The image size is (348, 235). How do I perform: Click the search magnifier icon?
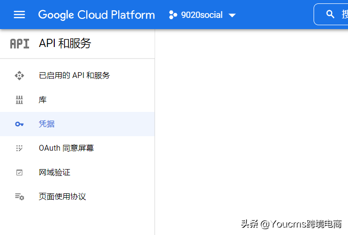coord(330,15)
